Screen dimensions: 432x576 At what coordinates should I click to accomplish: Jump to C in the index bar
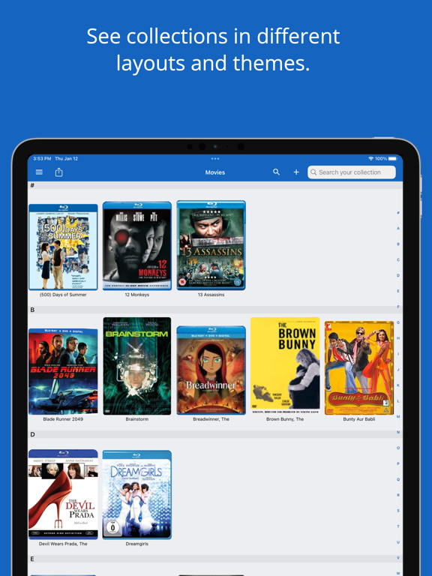coord(398,259)
